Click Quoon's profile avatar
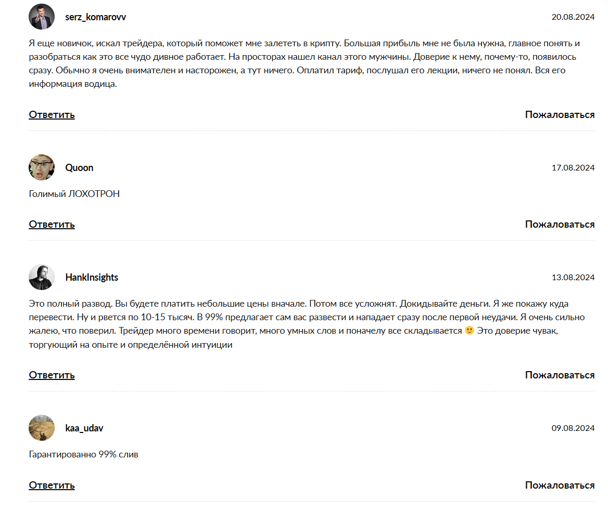Image resolution: width=608 pixels, height=512 pixels. click(42, 167)
